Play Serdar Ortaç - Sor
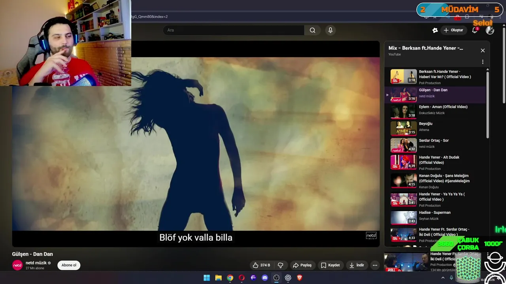 point(435,145)
